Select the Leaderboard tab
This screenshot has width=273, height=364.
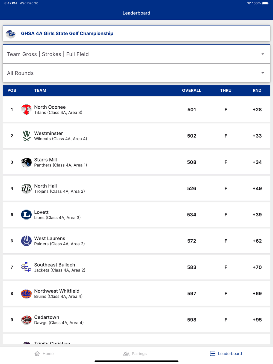tap(226, 354)
